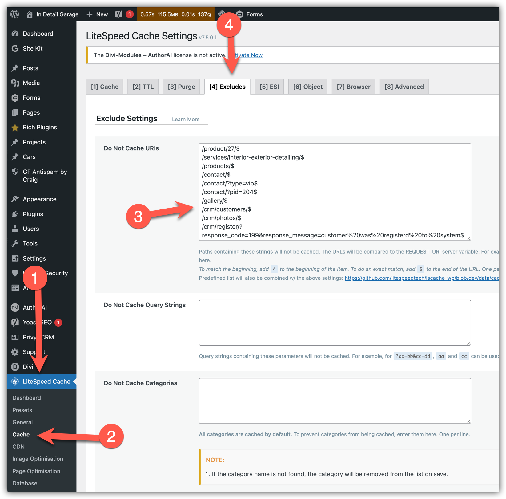Click in Do Not Cache Categories textarea
506x499 pixels.
coord(335,401)
